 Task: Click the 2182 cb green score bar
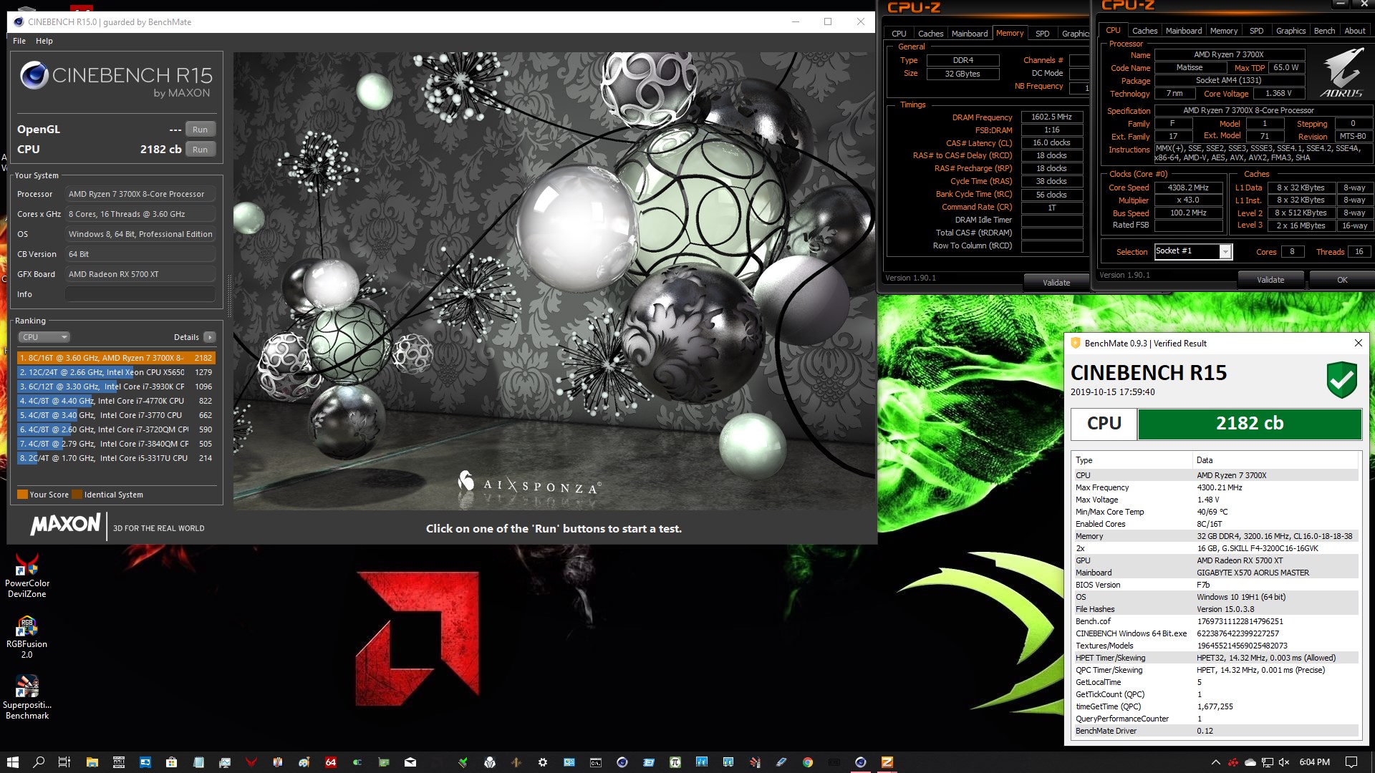[1250, 424]
